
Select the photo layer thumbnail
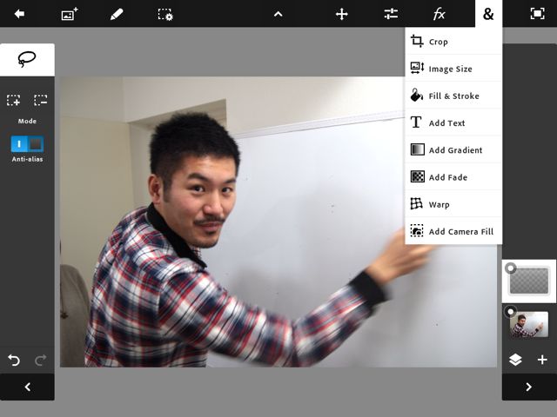(x=529, y=324)
